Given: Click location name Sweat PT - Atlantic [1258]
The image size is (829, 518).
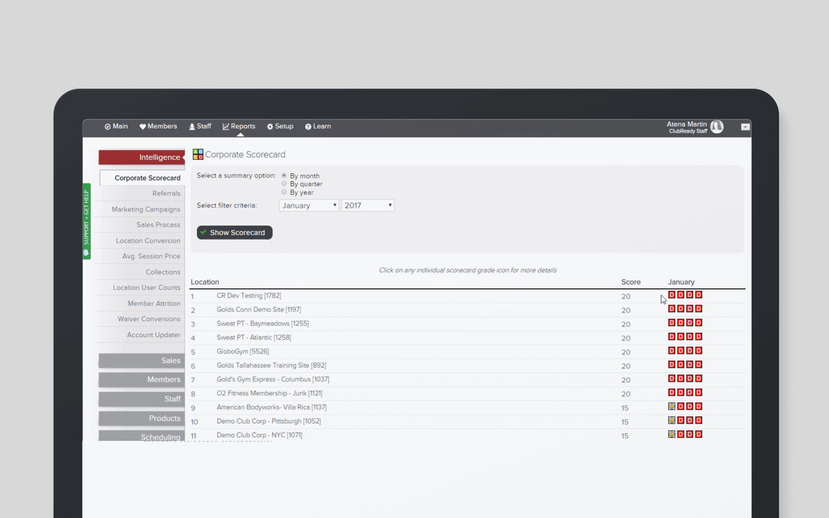Looking at the screenshot, I should click(x=254, y=338).
